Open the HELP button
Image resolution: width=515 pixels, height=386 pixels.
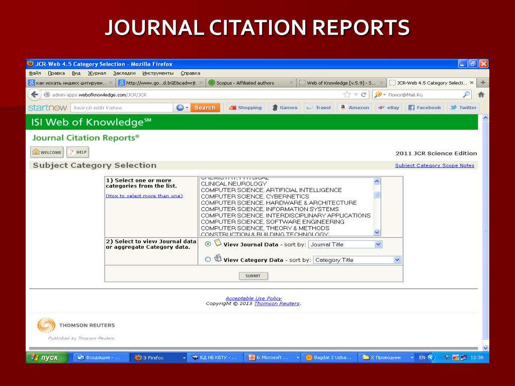[78, 152]
